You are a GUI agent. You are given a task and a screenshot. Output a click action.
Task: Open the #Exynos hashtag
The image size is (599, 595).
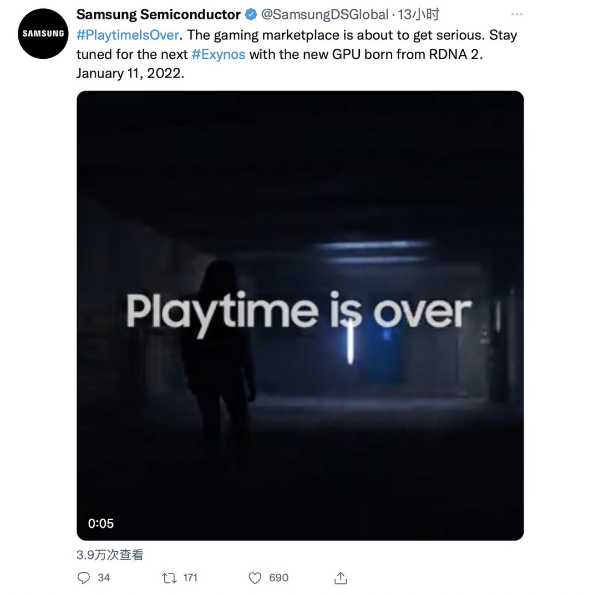tap(218, 54)
